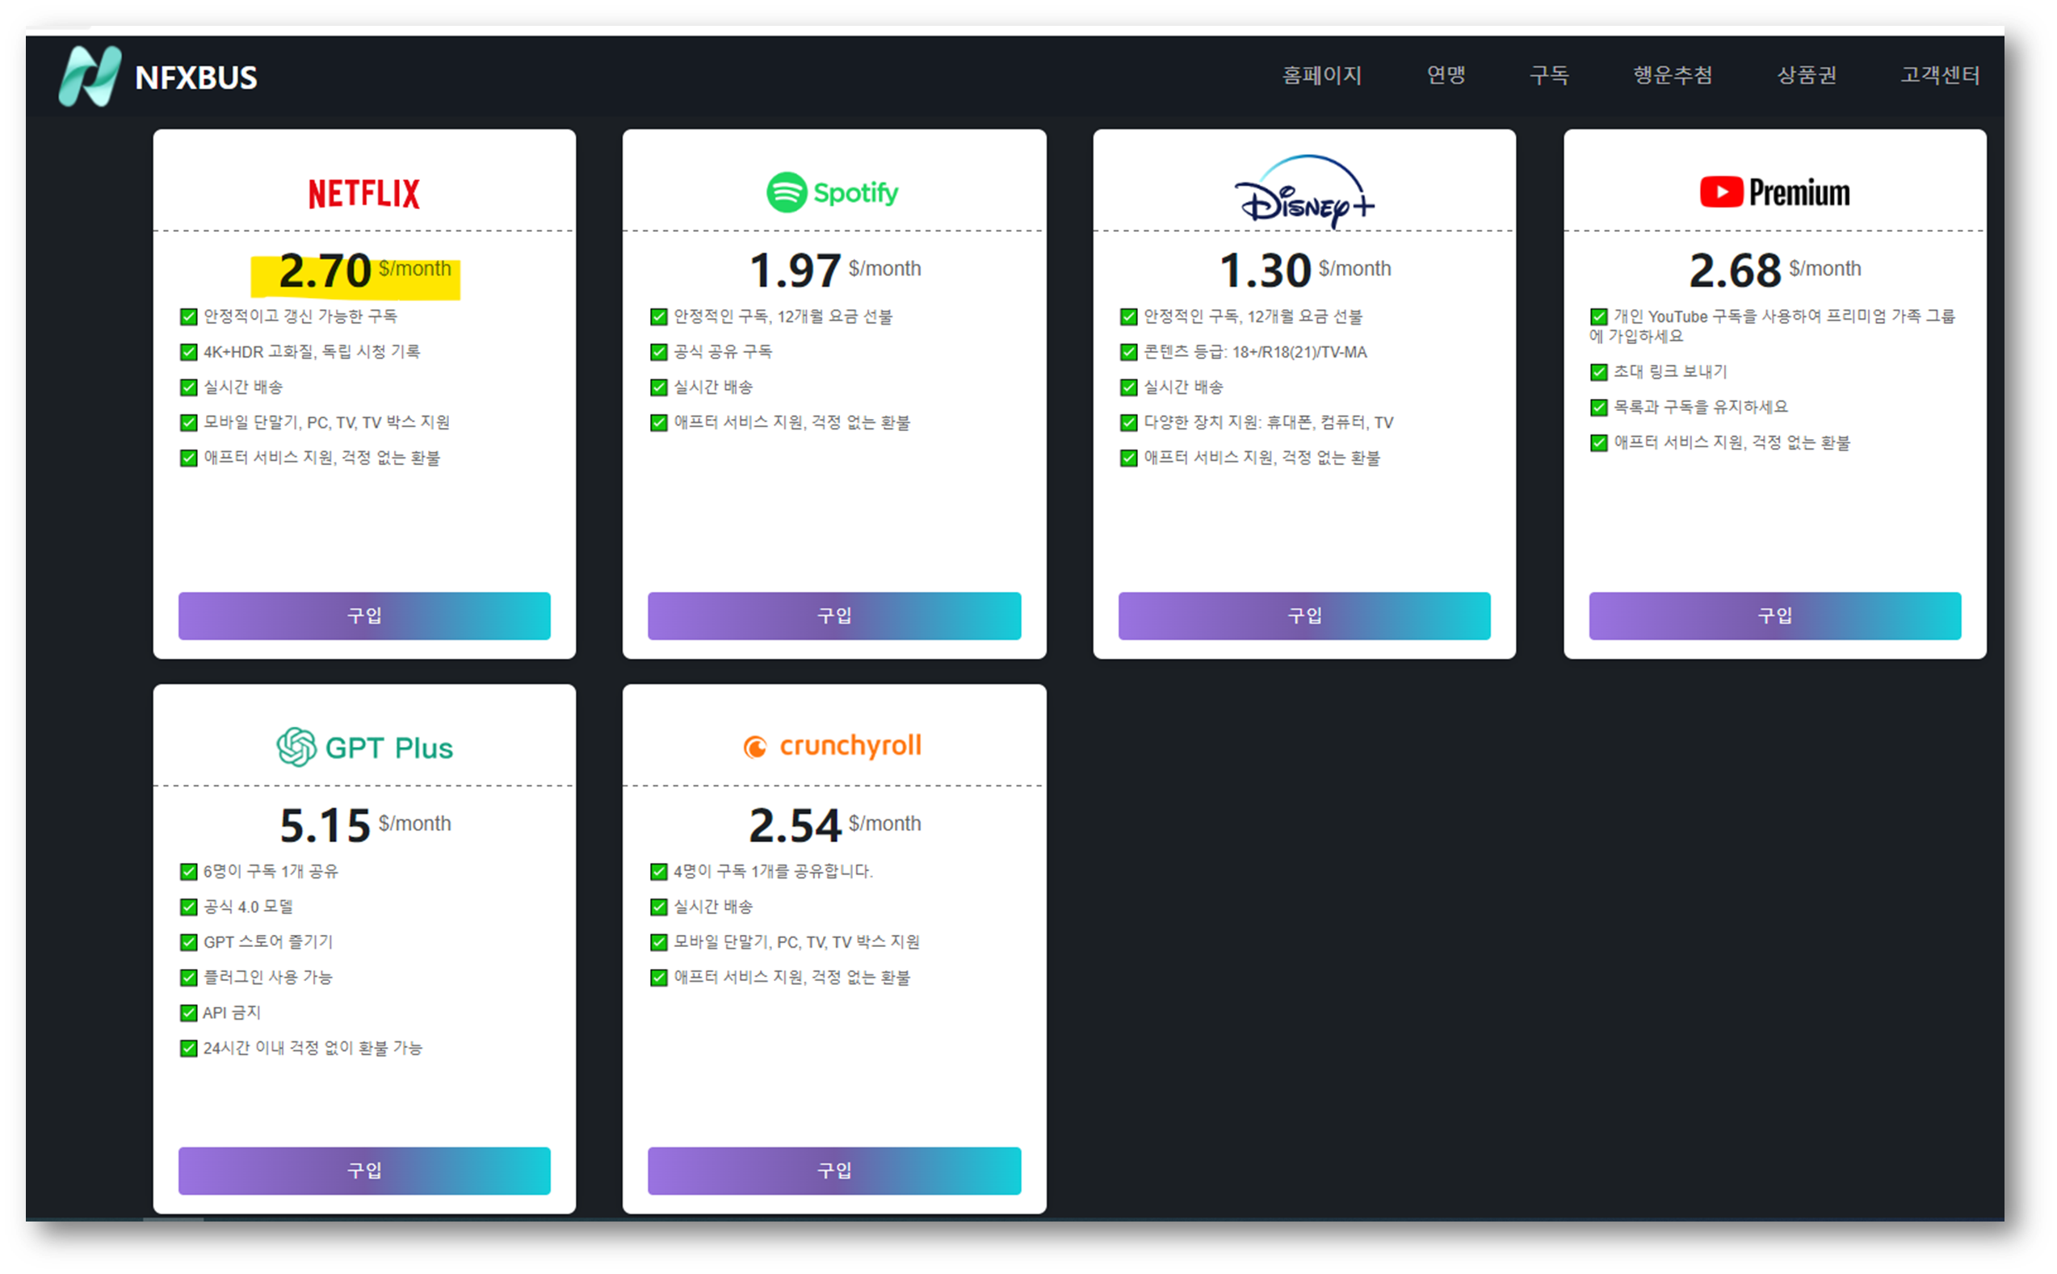The width and height of the screenshot is (2057, 1274).
Task: Buy YouTube Premium with 구입 button
Action: tap(1774, 616)
